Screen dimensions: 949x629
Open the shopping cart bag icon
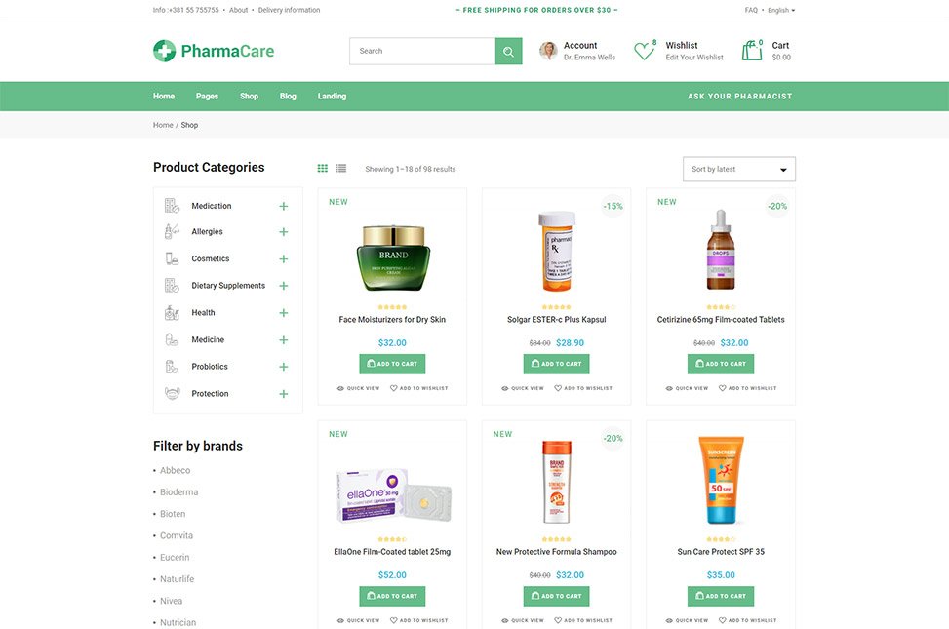(x=752, y=51)
